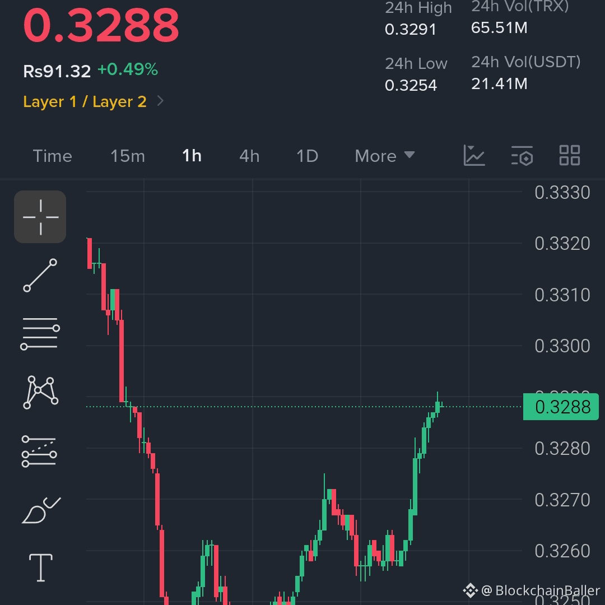This screenshot has height=605, width=605.
Task: Tap the 0.3280 price axis label
Action: click(562, 449)
